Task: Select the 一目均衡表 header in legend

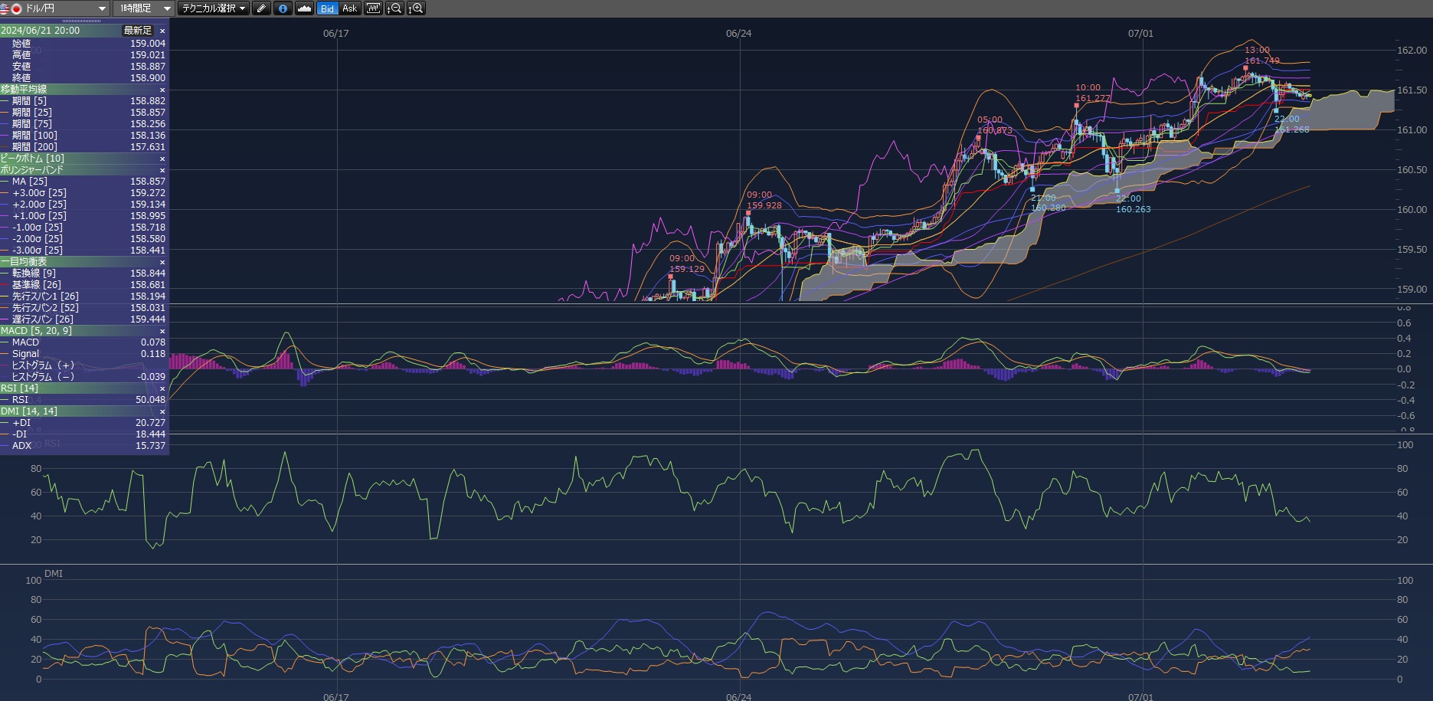Action: pyautogui.click(x=25, y=262)
